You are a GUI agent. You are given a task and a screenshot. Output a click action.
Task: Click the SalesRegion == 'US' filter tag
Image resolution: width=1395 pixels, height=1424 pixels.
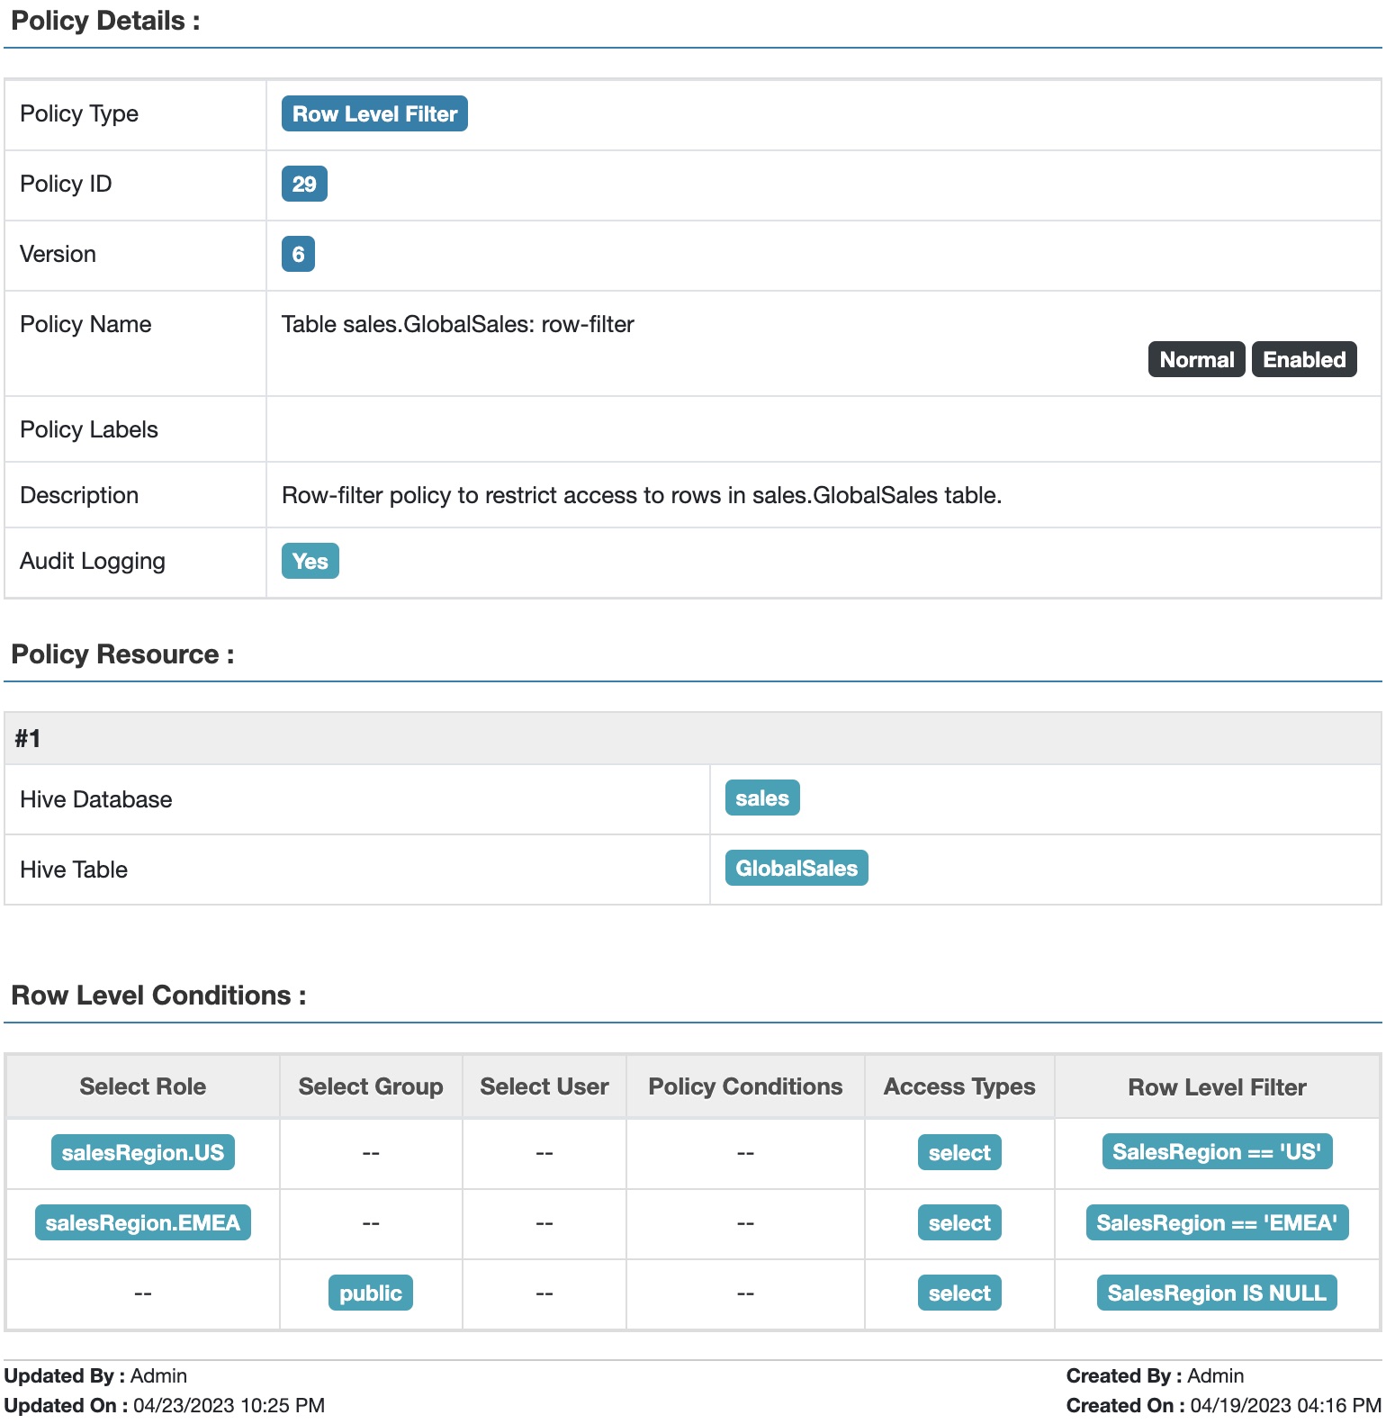point(1216,1152)
